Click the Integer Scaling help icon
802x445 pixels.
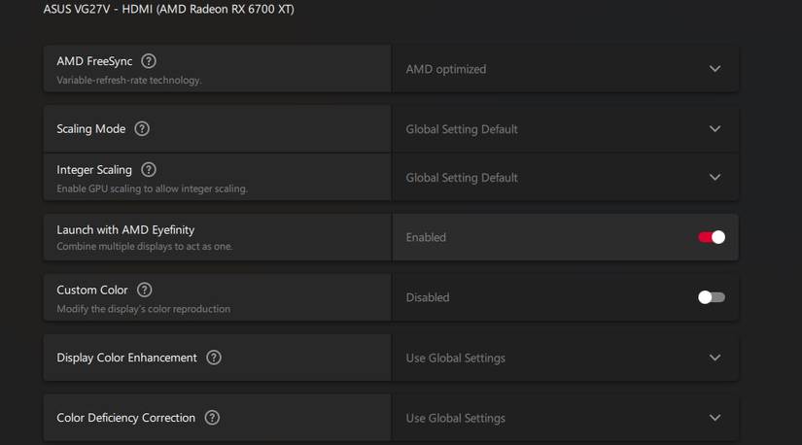click(x=149, y=170)
